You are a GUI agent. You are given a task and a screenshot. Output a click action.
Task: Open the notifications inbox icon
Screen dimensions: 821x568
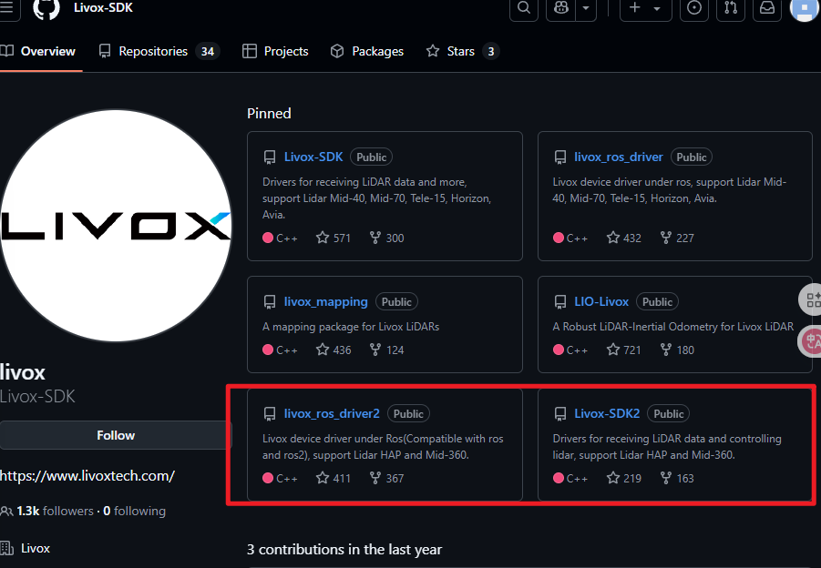pos(767,8)
